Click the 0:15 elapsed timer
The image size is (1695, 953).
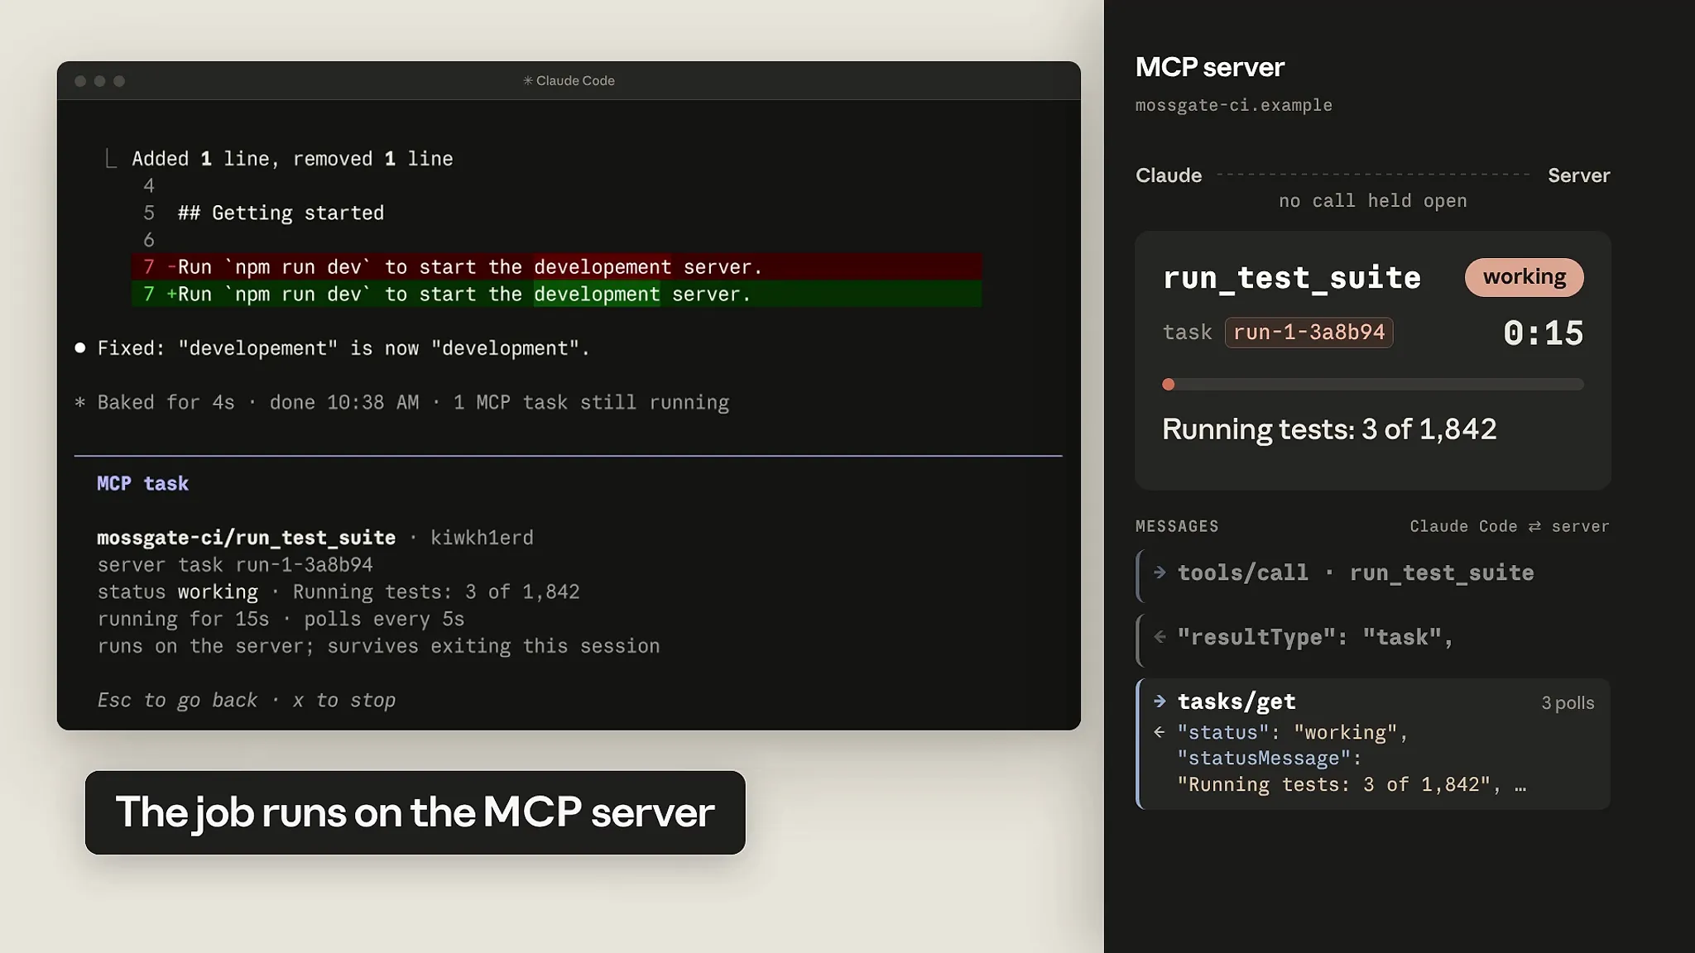coord(1544,333)
